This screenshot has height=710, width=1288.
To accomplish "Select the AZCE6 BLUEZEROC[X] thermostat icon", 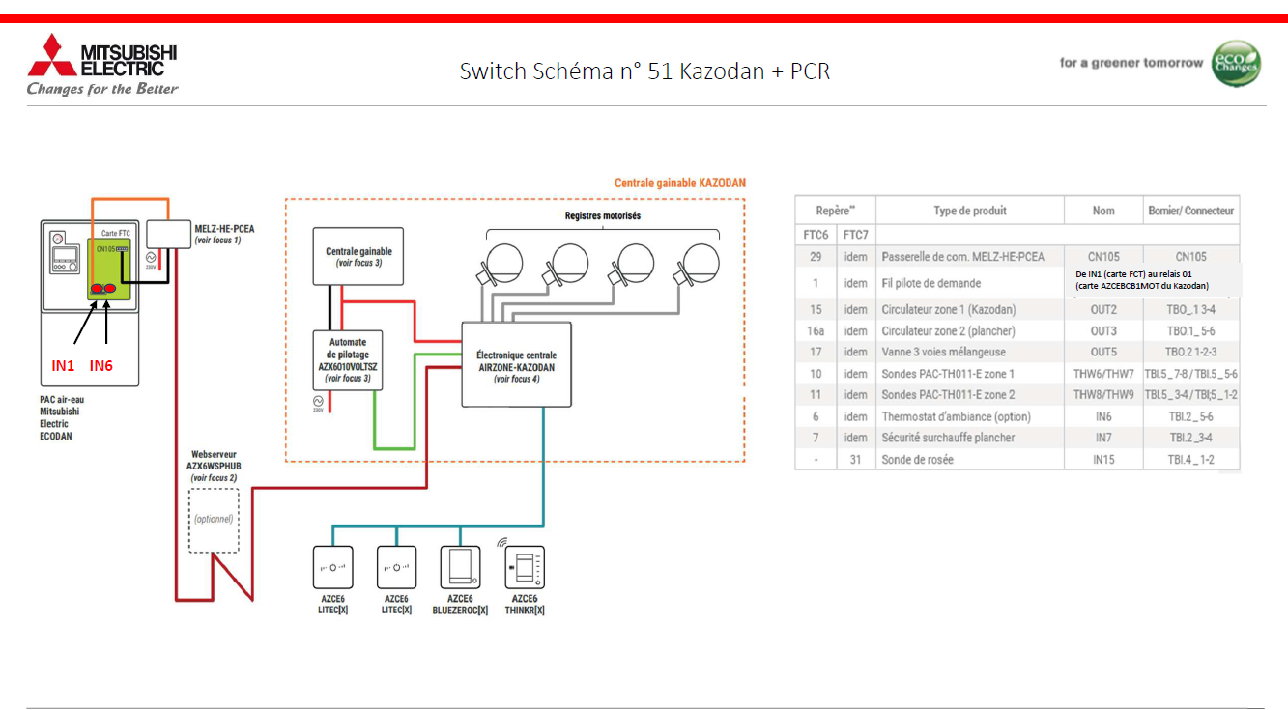I will tap(460, 568).
